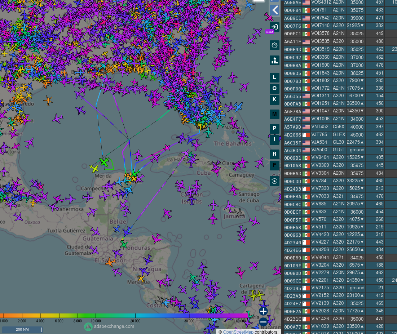This screenshot has height=334, width=397.
Task: Select the highlighted VOI1047 row
Action: [x=340, y=111]
